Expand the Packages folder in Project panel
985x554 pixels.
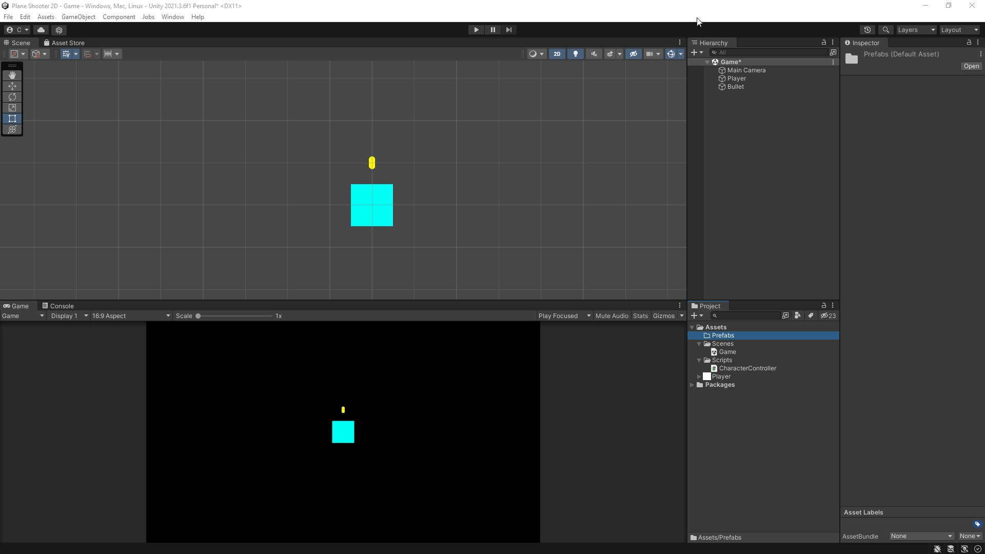692,385
